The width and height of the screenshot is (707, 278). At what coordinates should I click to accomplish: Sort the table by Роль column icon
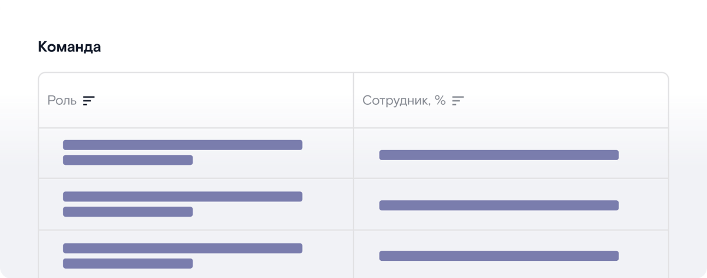coord(89,101)
